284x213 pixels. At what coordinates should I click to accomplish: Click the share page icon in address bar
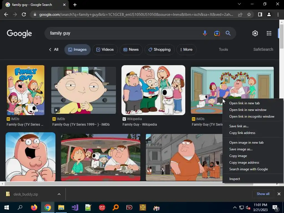240,14
